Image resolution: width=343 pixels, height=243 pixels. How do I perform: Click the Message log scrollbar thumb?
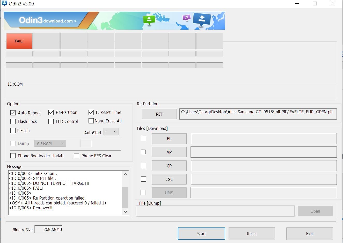[126, 197]
